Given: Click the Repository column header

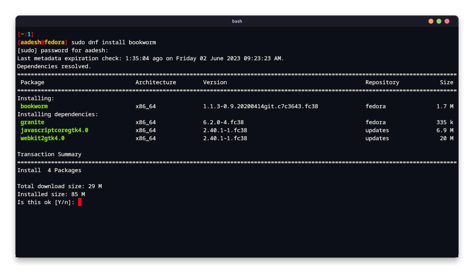Looking at the screenshot, I should click(382, 82).
